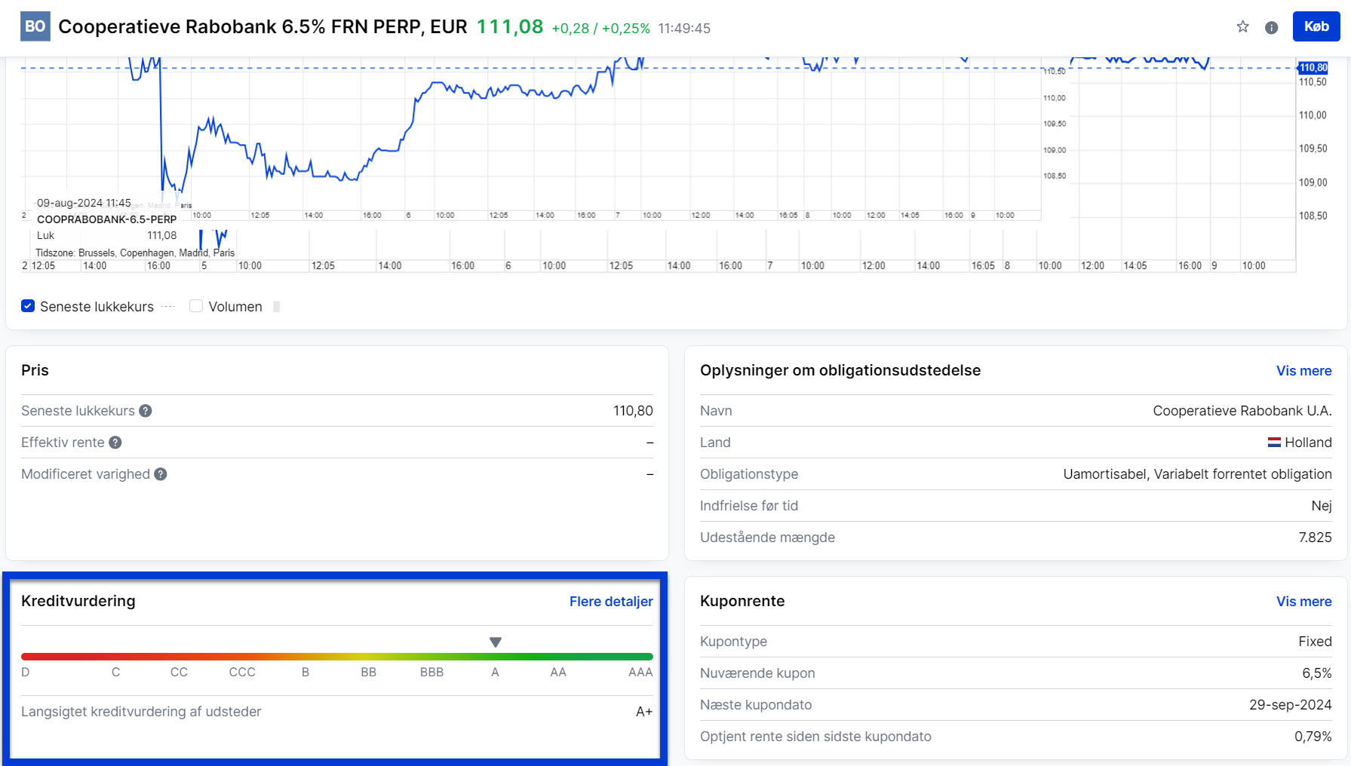This screenshot has height=766, width=1351.
Task: Click the change value +0,28 / +0,25%
Action: click(600, 29)
